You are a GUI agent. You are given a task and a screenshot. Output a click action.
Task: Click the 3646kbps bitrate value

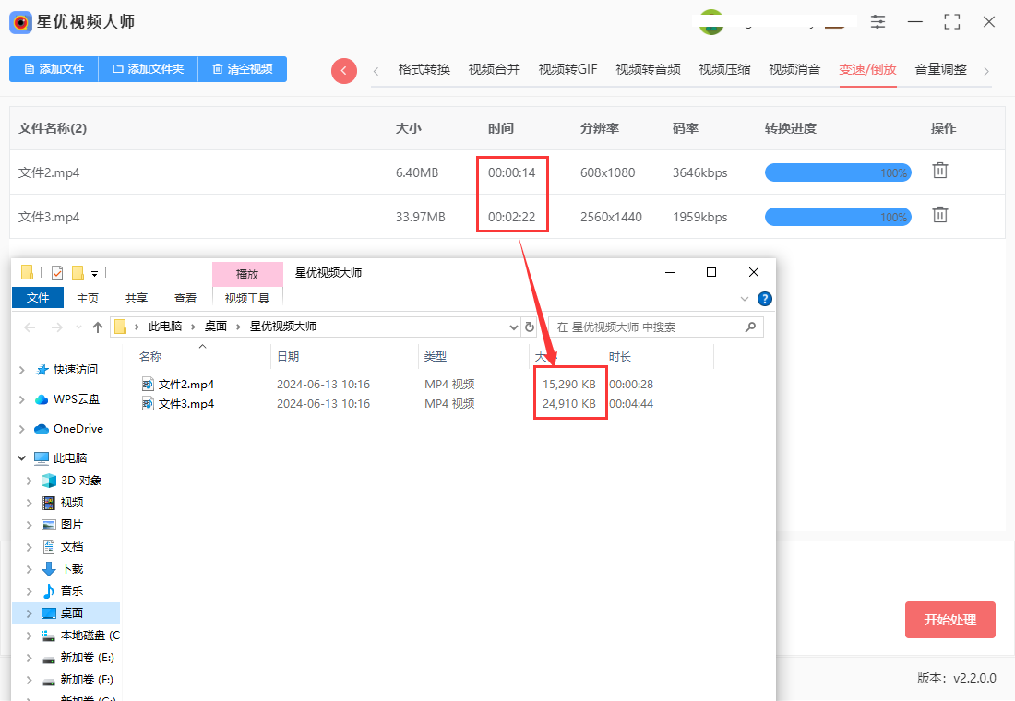click(x=699, y=172)
